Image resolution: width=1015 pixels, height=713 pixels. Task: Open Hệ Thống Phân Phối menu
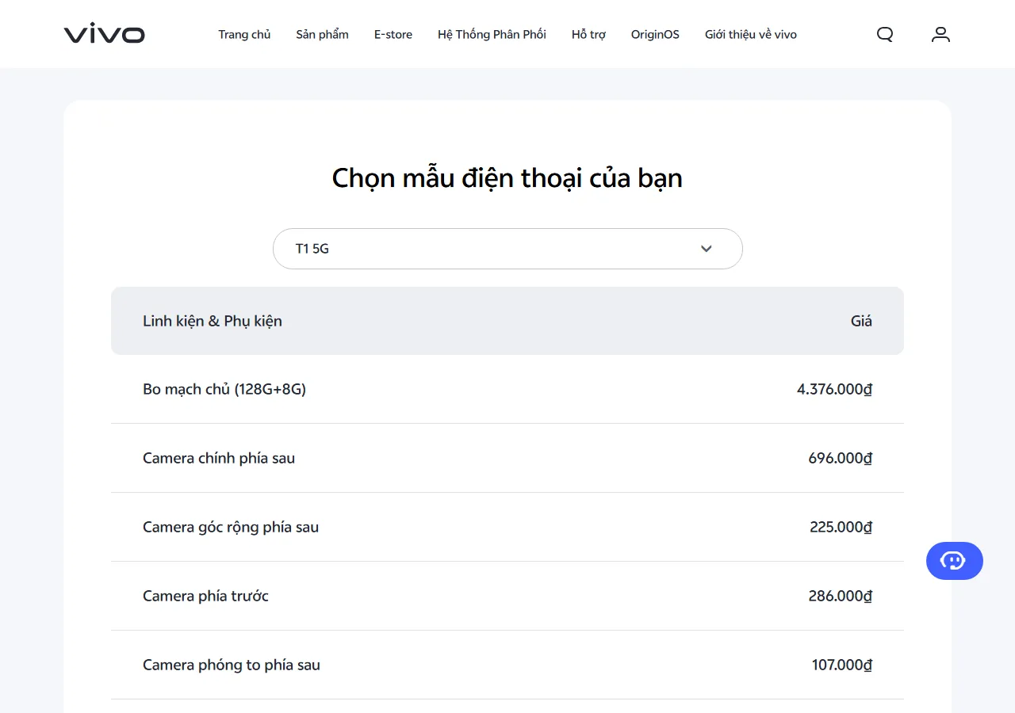pos(492,34)
